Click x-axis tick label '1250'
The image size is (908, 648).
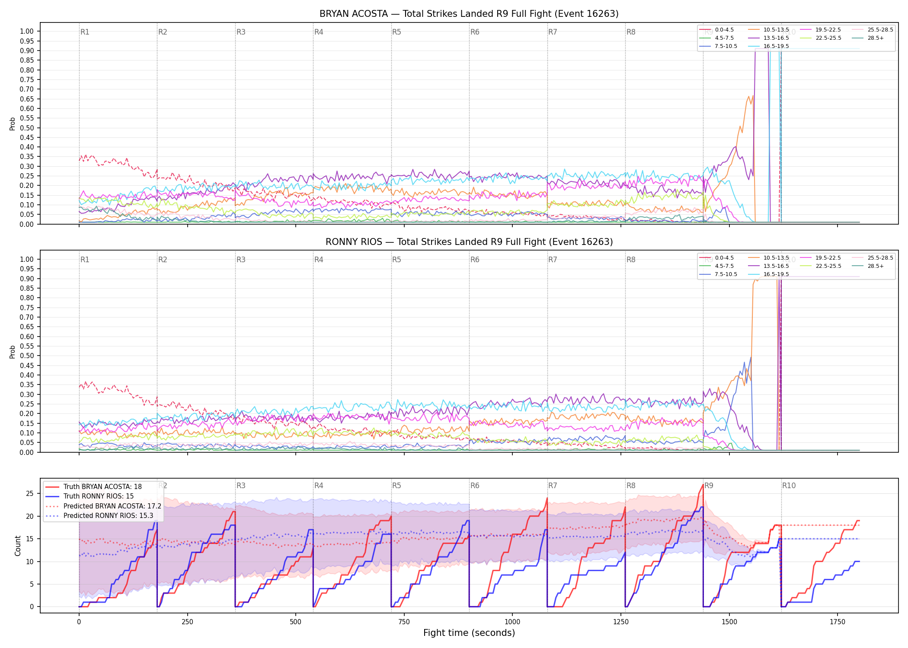coord(621,622)
